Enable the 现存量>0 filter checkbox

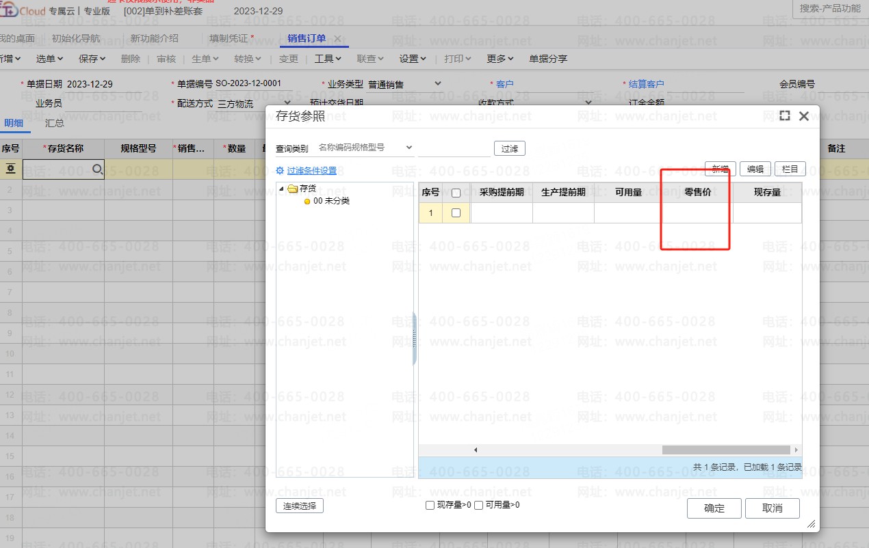point(430,506)
